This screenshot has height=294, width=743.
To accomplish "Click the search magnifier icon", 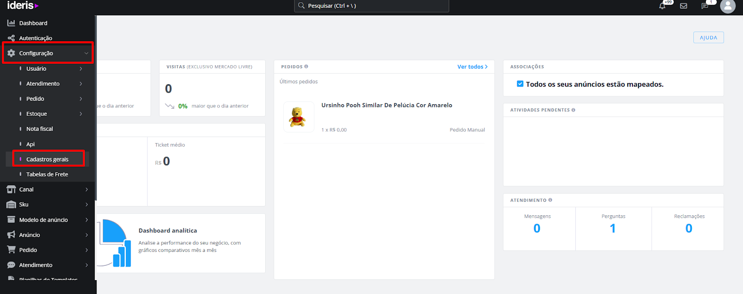I will (301, 6).
